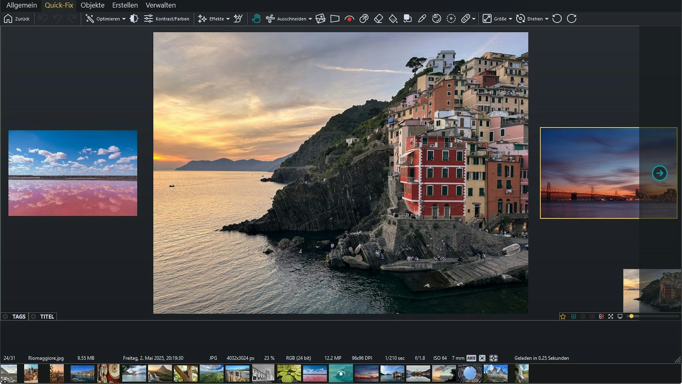
Task: Activate the hand pan tool
Action: [256, 19]
